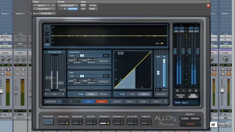Toggle Auto Gain
This screenshot has height=132, width=235.
[161, 94]
